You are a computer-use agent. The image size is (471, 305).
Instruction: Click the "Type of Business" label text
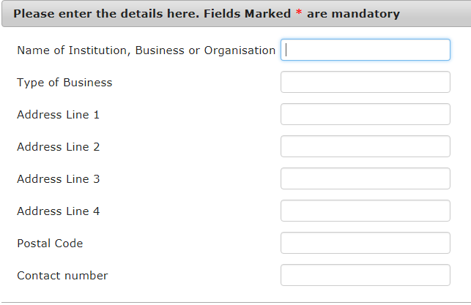tap(64, 83)
